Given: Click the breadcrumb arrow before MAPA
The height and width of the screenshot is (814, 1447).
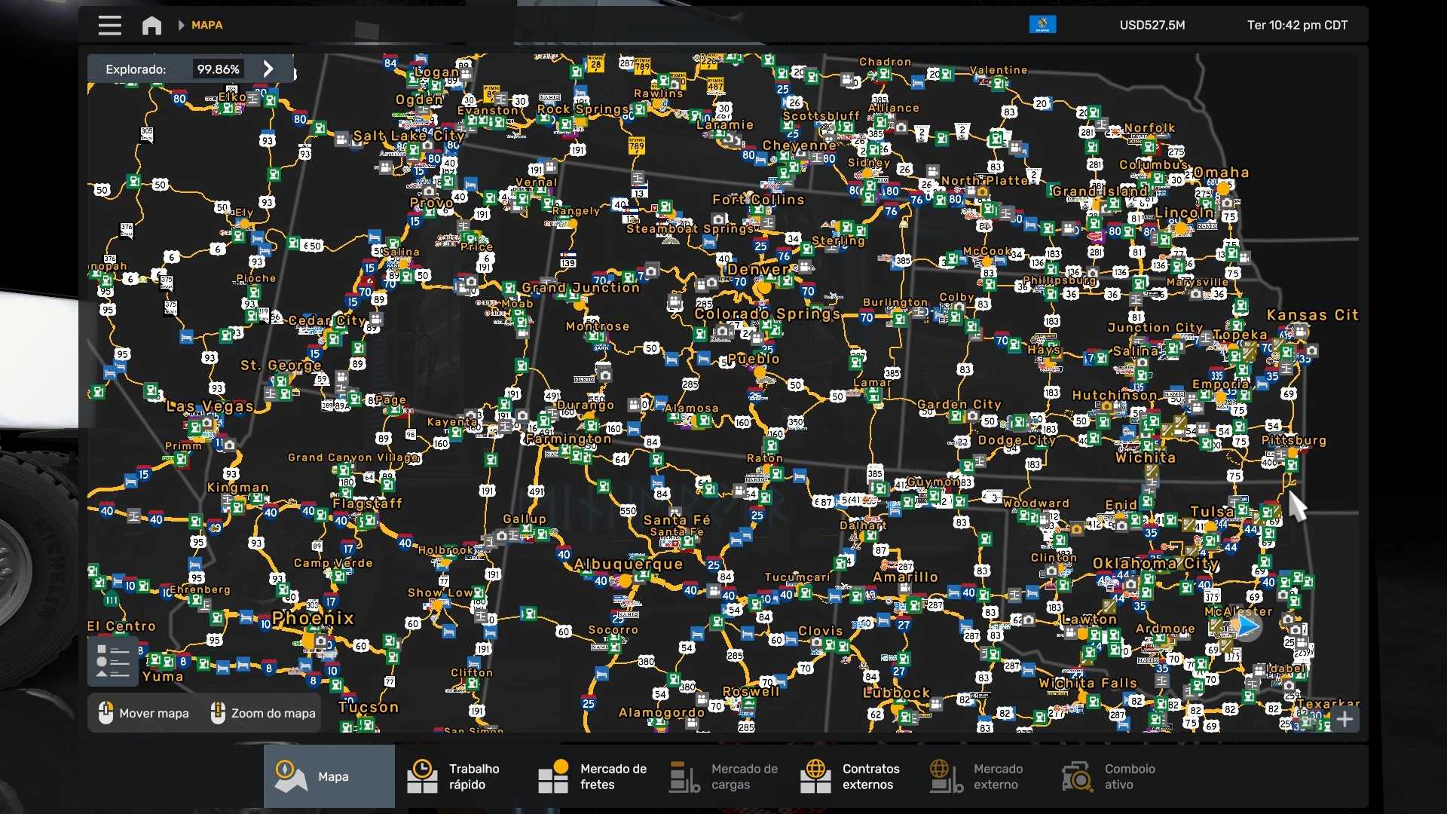Looking at the screenshot, I should tap(181, 25).
